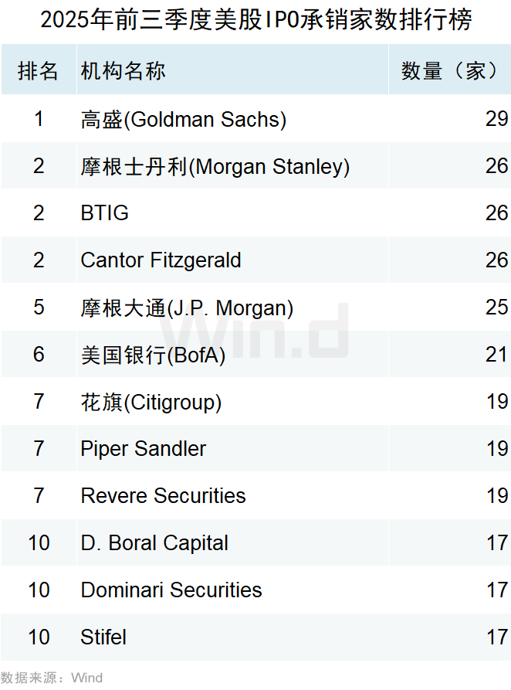The height and width of the screenshot is (690, 511).
Task: Click the table title 2025年前三季度美股IPO承销家数排行榜
Action: point(255,20)
